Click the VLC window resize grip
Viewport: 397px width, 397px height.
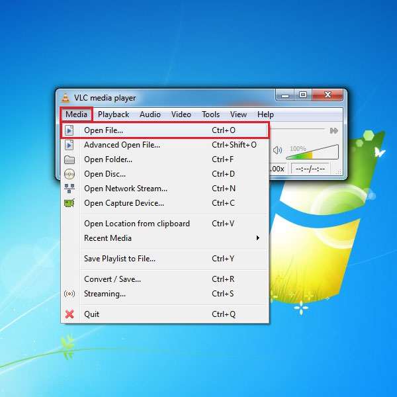(339, 172)
